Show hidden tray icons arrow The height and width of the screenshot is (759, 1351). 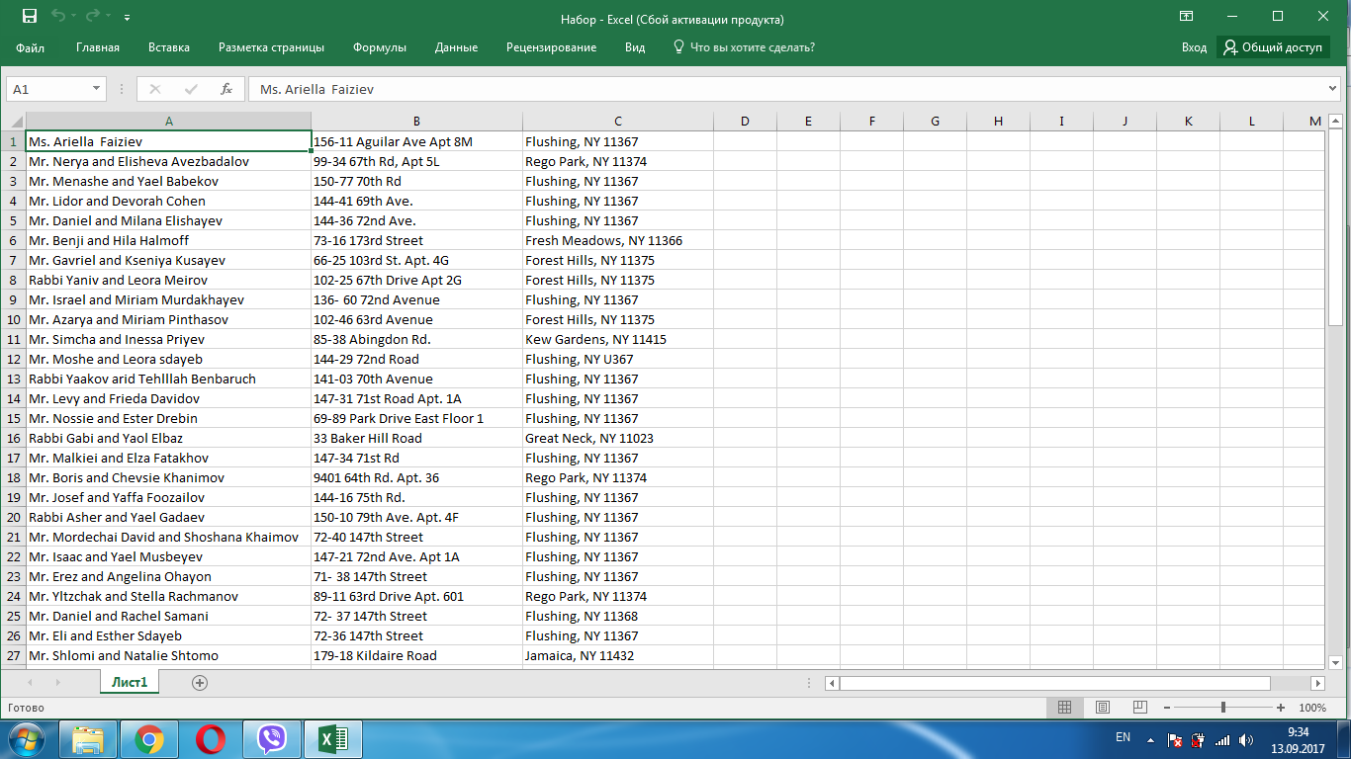(x=1149, y=739)
